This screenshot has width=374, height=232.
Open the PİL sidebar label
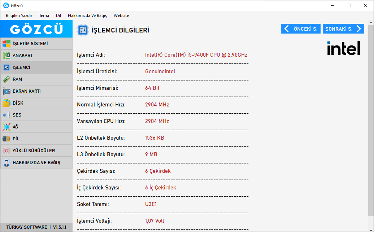(16, 139)
